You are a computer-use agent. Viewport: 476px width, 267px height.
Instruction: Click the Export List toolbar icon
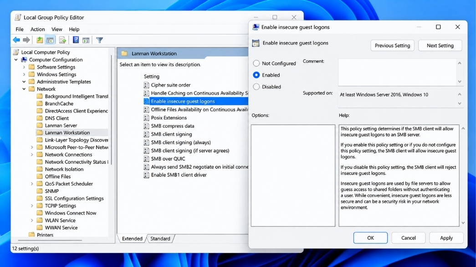[x=62, y=40]
